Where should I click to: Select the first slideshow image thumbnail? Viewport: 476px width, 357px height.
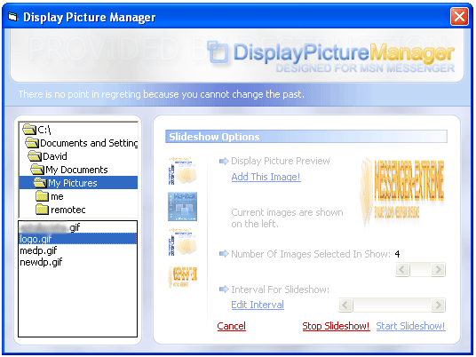[x=182, y=171]
